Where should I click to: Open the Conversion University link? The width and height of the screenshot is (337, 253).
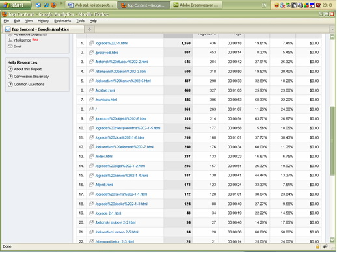[31, 77]
